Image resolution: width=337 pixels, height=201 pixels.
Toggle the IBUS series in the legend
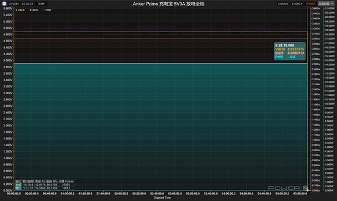(x=34, y=10)
